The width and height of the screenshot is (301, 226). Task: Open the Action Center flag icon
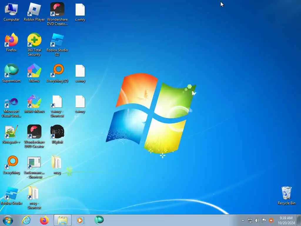[x=264, y=220]
